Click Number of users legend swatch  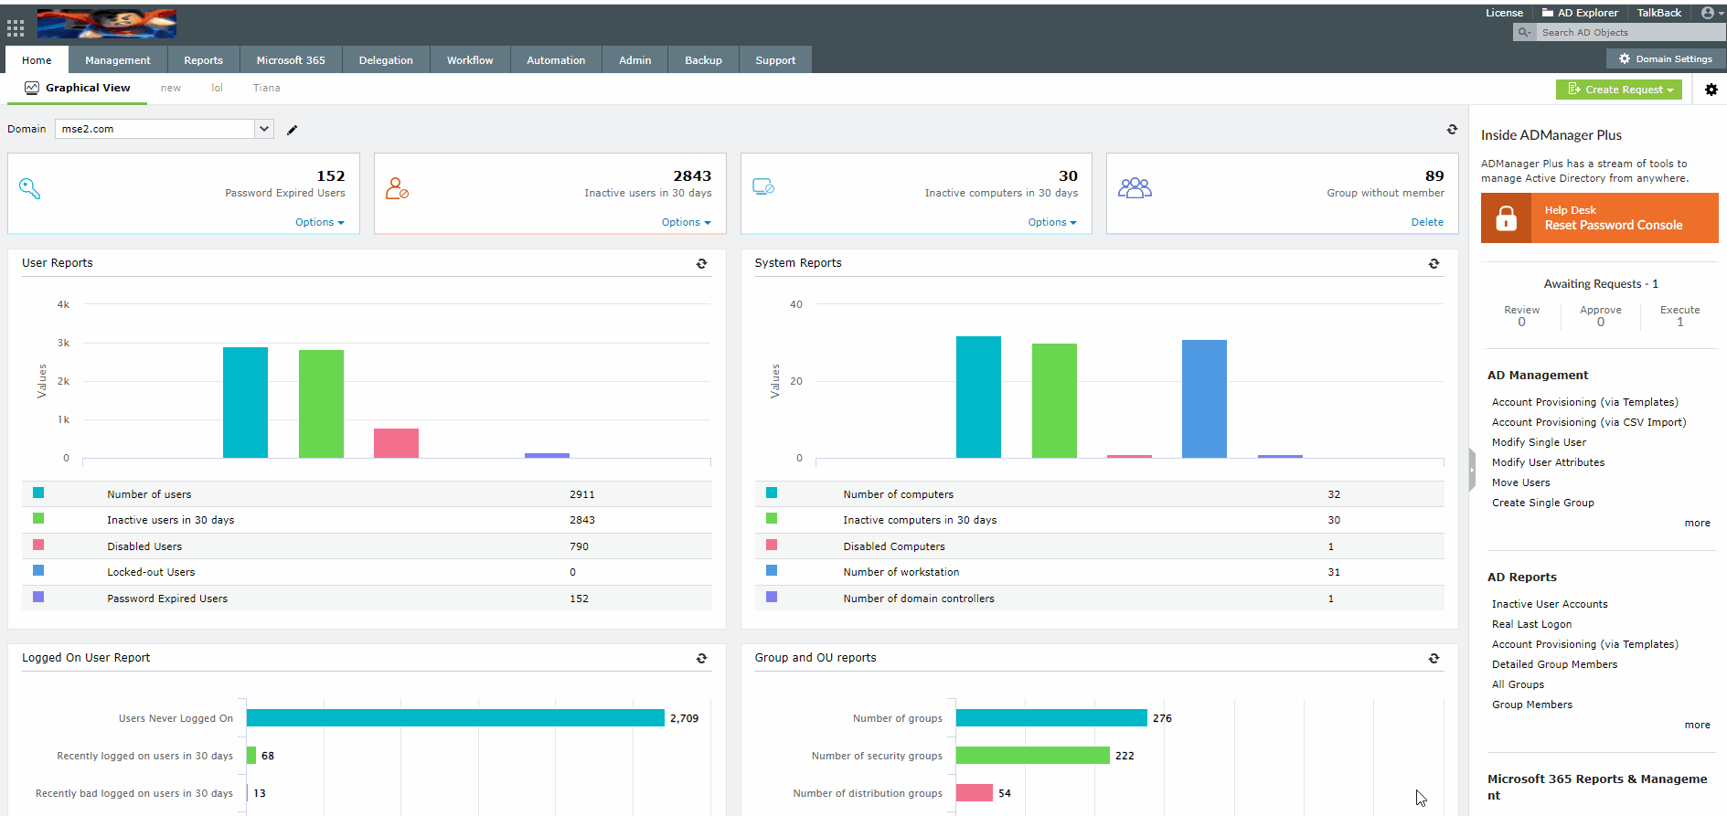point(38,493)
